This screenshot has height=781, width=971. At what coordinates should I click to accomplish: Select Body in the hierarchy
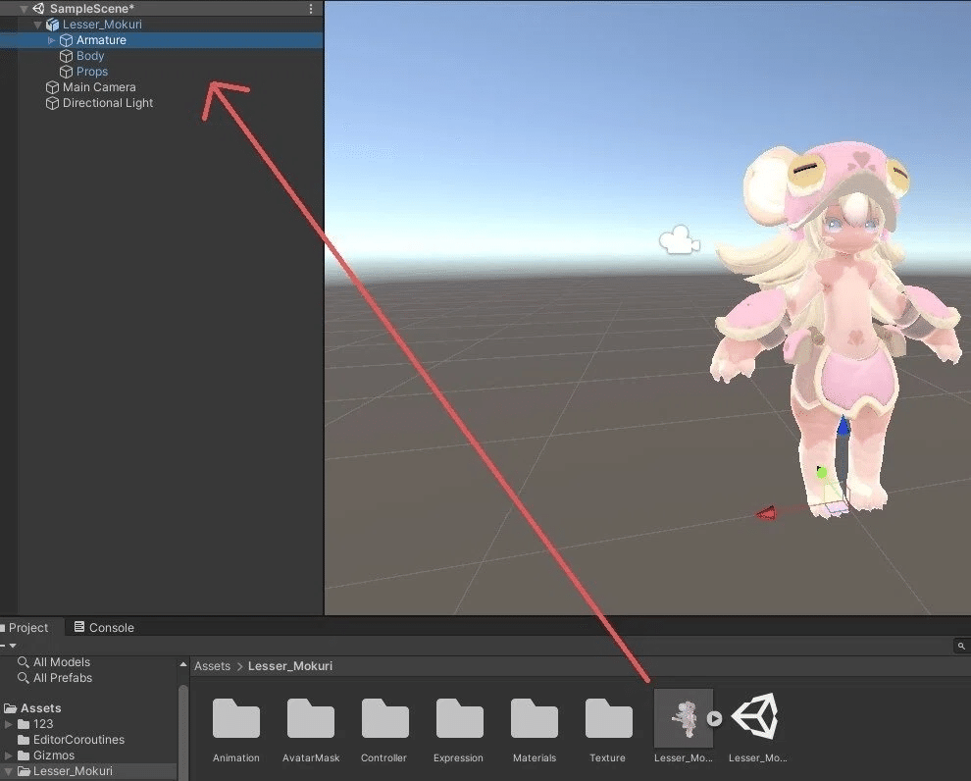pyautogui.click(x=161, y=56)
